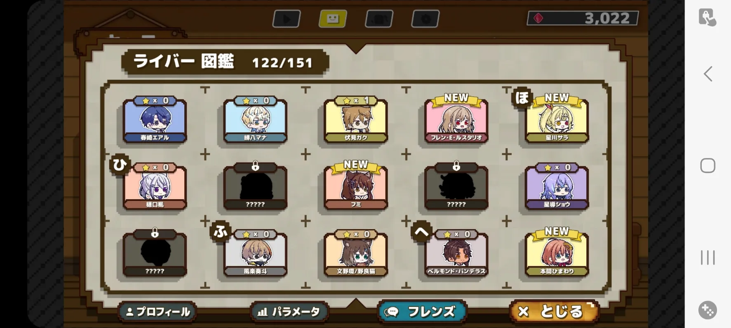Select the NEW フミ character card

point(356,186)
